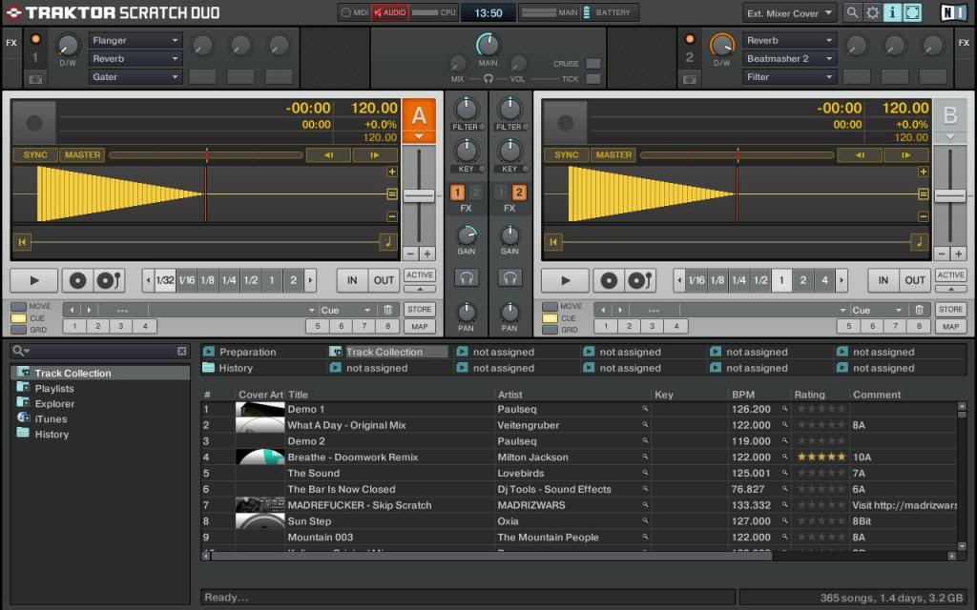Toggle SYNC on Deck A
Viewport: 977px width, 610px height.
click(35, 154)
